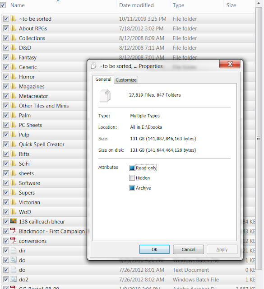Click the Software folder icon
Image resolution: width=264 pixels, height=289 pixels.
click(13, 182)
